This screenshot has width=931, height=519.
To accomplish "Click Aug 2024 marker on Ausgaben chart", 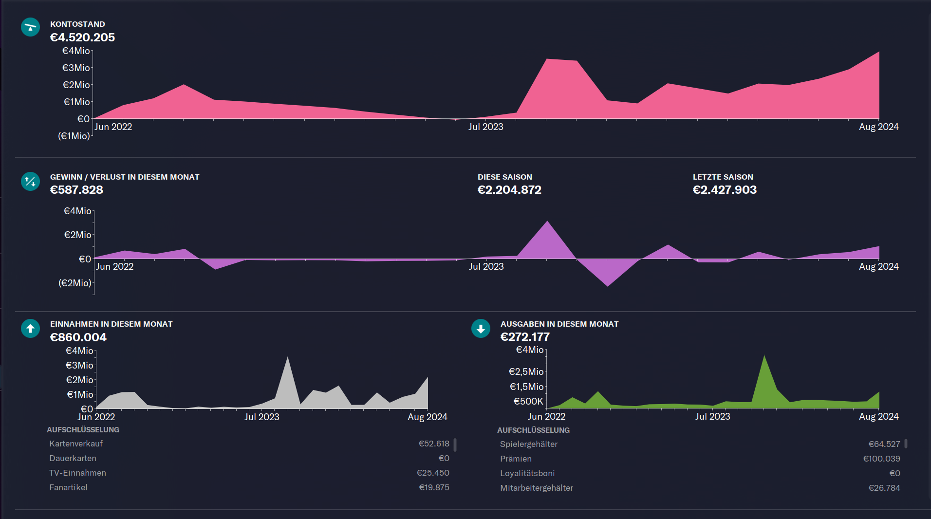I will click(878, 417).
